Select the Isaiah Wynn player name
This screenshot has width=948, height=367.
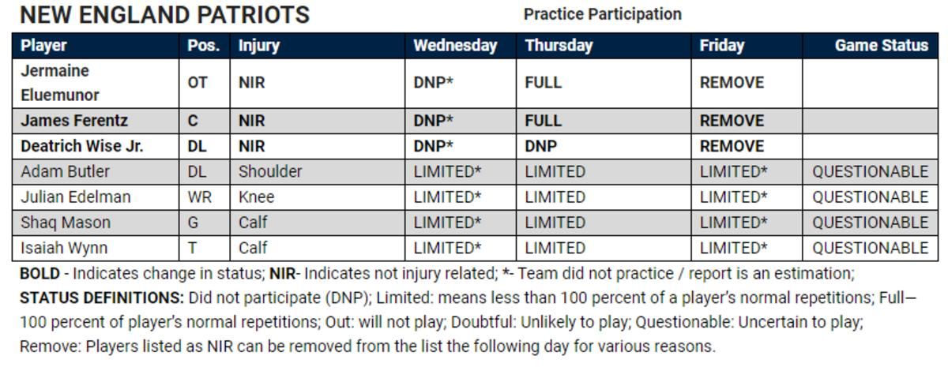pos(63,248)
